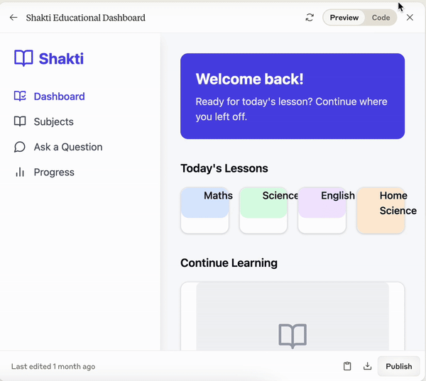Image resolution: width=426 pixels, height=381 pixels.
Task: Open the Home Science lesson card
Action: 381,210
